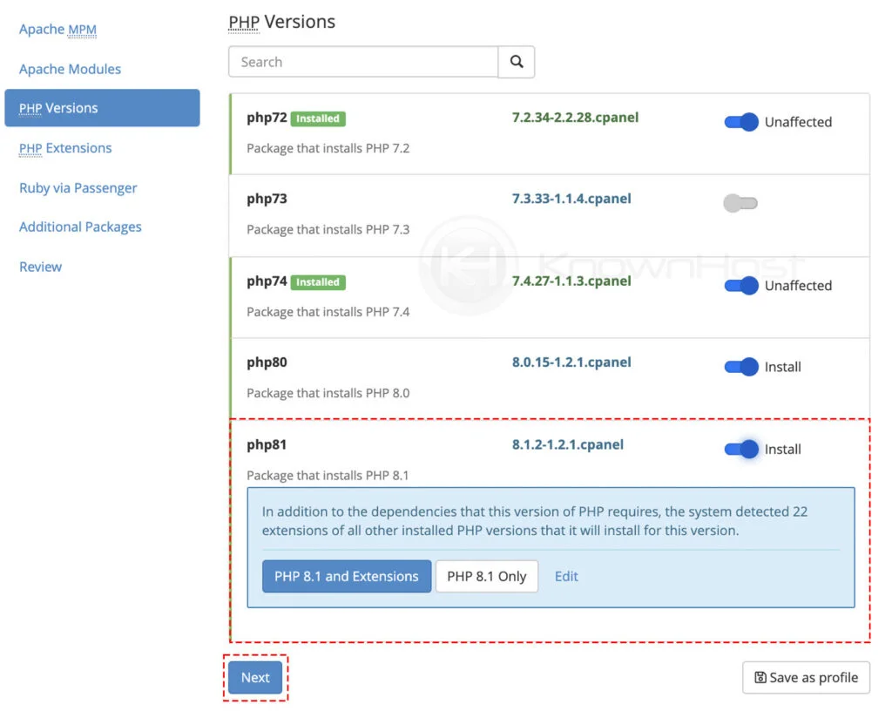This screenshot has width=892, height=711.
Task: Open PHP Extensions sidebar item
Action: [65, 148]
